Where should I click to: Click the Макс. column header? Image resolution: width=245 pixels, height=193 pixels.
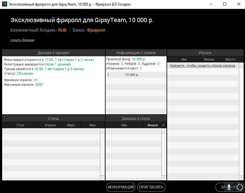(x=71, y=125)
